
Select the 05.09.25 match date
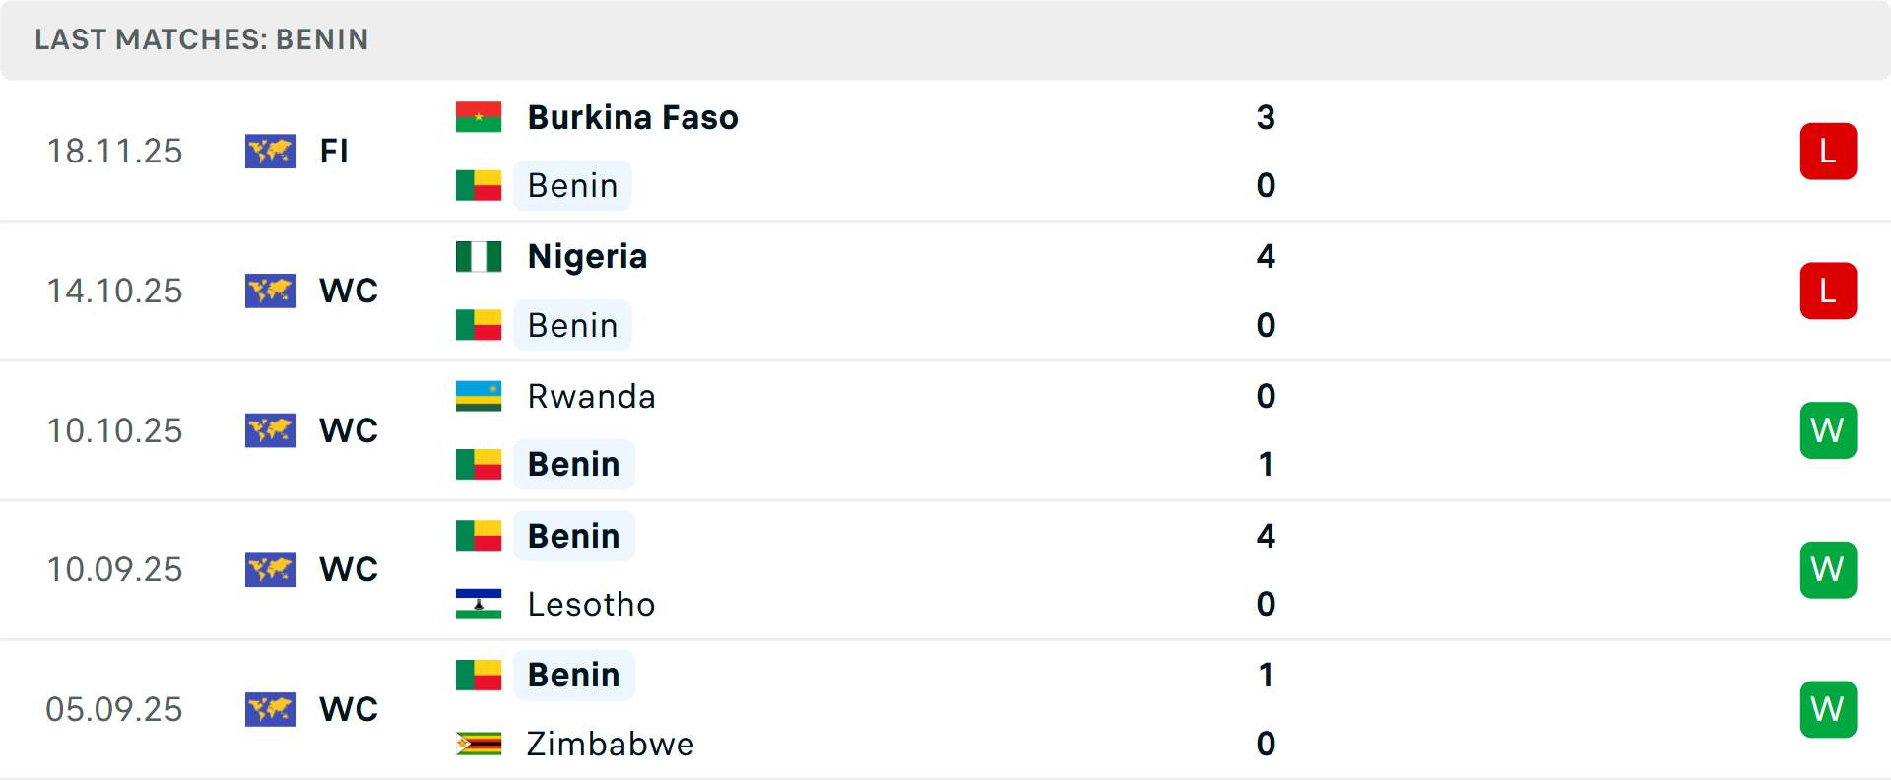click(x=114, y=709)
